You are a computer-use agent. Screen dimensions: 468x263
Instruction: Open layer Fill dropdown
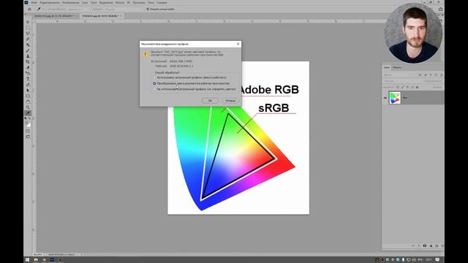437,87
